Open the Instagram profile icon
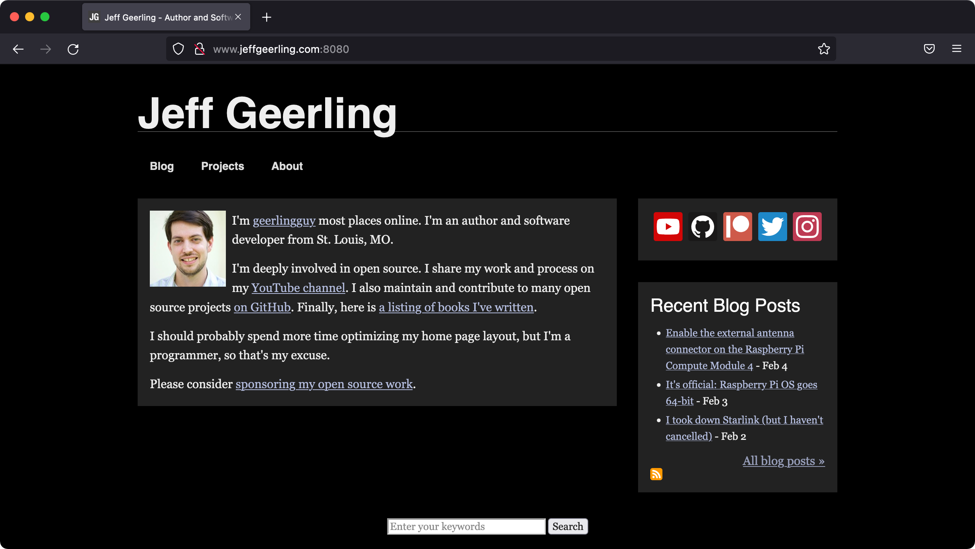Viewport: 975px width, 549px height. pyautogui.click(x=807, y=227)
